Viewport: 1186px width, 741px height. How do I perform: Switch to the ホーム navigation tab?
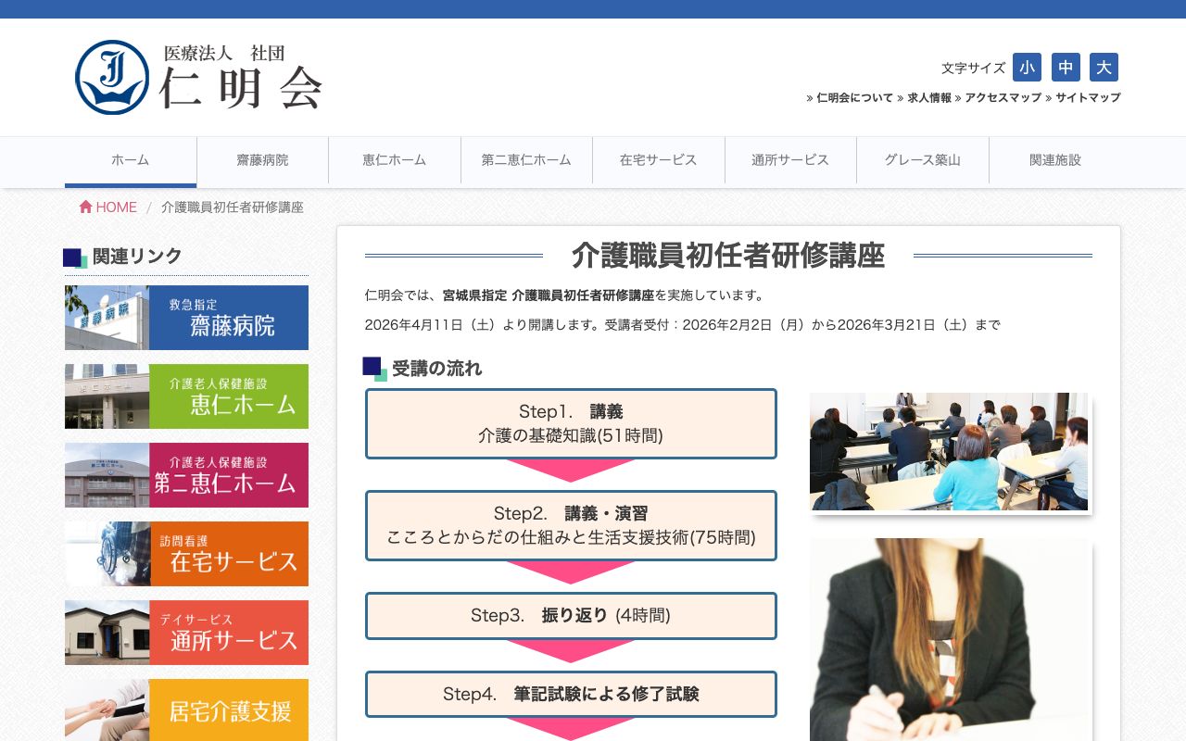pos(130,160)
